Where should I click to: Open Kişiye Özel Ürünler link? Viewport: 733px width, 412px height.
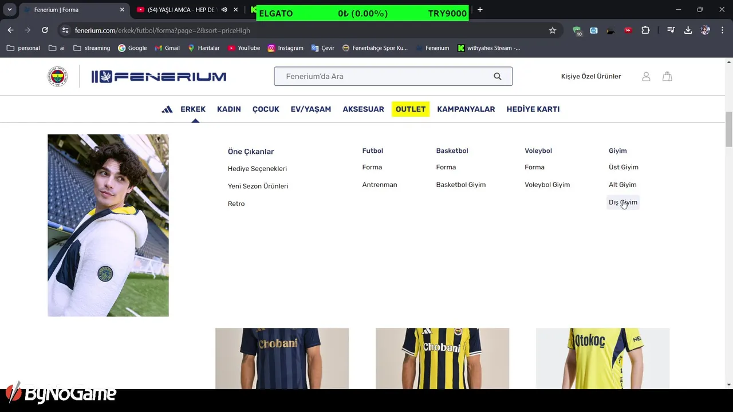[x=591, y=76]
